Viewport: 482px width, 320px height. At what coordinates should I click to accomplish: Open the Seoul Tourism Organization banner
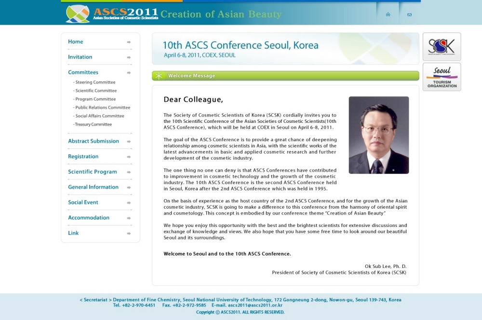(x=442, y=77)
